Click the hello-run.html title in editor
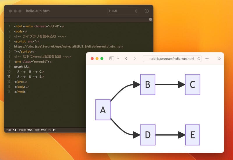The width and height of the screenshot is (233, 160). point(38,11)
